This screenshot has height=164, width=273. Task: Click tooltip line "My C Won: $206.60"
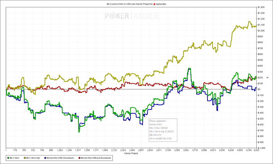[x=159, y=128]
